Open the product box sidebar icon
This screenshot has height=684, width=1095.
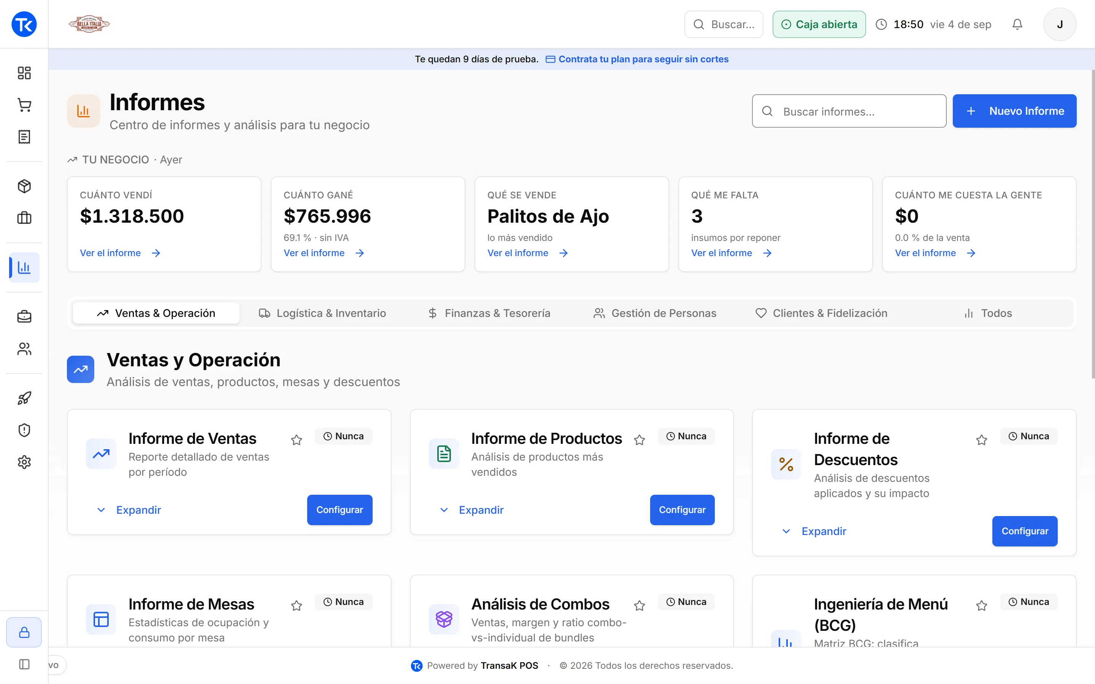[x=24, y=186]
